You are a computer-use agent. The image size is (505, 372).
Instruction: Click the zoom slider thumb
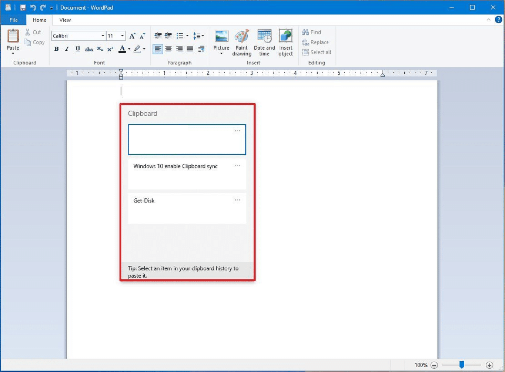tap(462, 364)
